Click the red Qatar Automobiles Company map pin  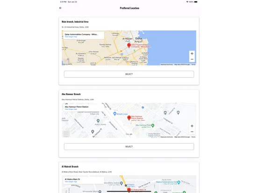[129, 46]
